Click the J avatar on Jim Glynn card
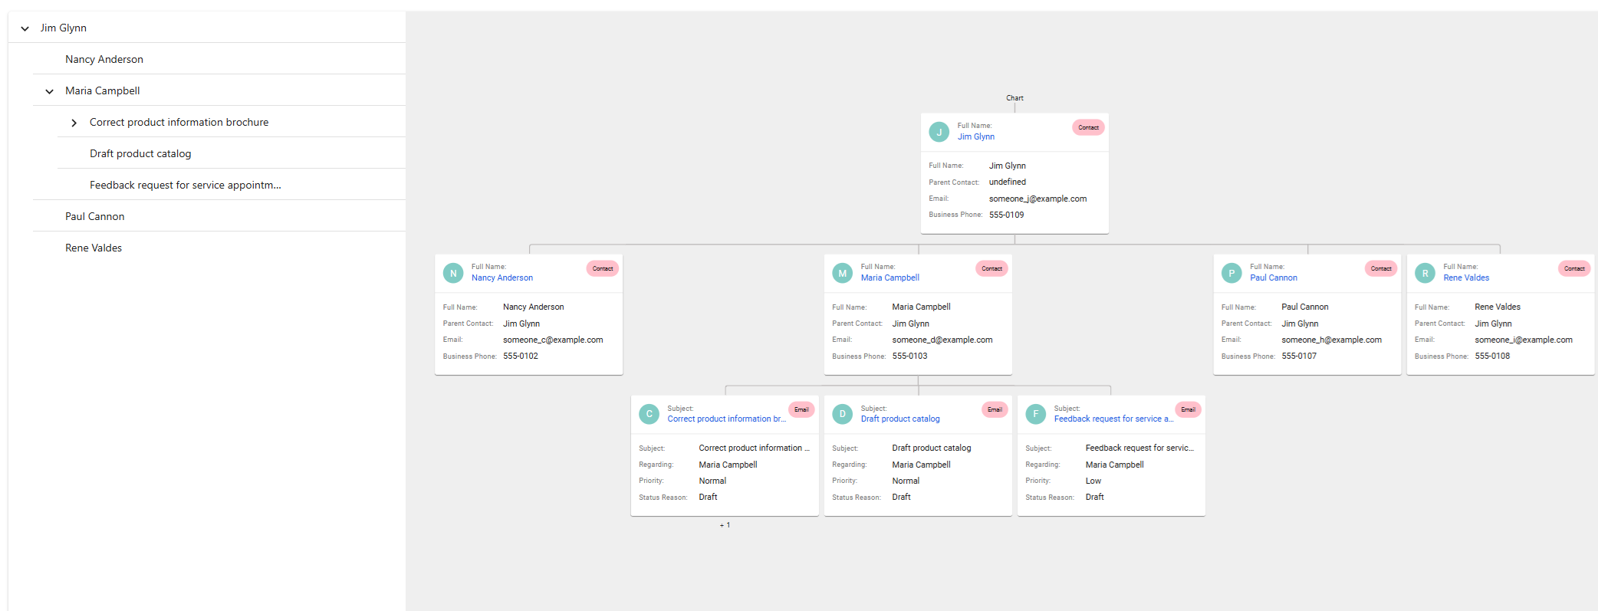This screenshot has width=1598, height=611. coord(939,132)
